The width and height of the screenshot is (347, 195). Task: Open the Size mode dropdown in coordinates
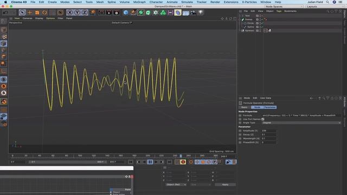pyautogui.click(x=200, y=185)
